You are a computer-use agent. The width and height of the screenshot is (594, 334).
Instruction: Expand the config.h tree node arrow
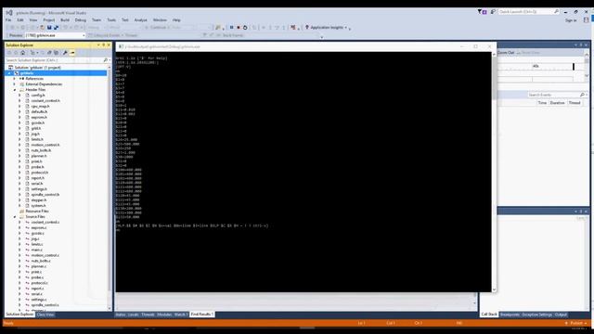pyautogui.click(x=19, y=95)
